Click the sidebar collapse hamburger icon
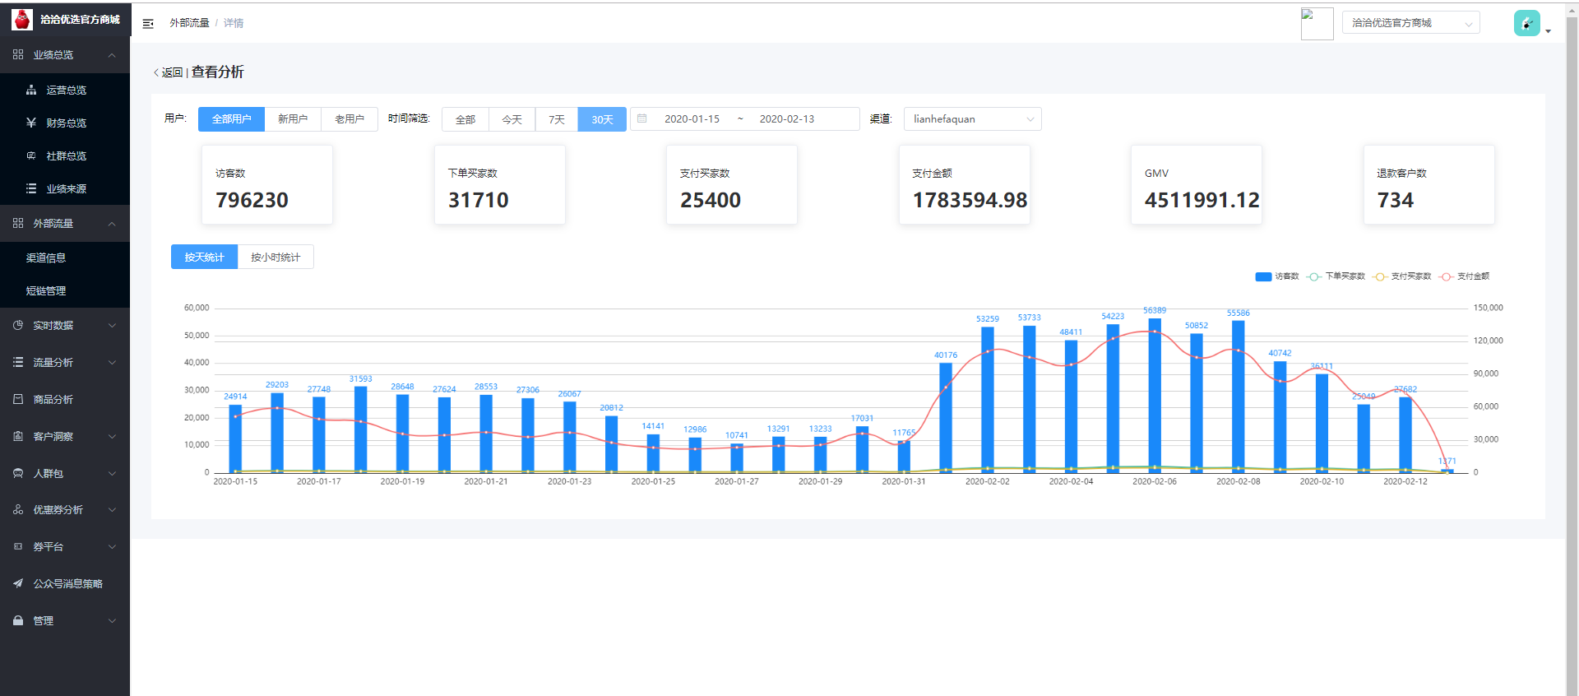Viewport: 1579px width, 696px height. (x=148, y=24)
